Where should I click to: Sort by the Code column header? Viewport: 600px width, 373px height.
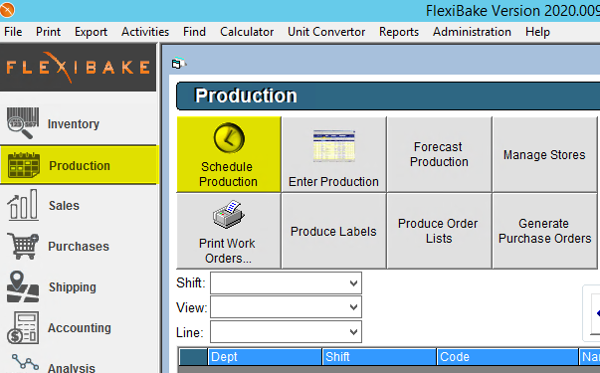coord(507,356)
